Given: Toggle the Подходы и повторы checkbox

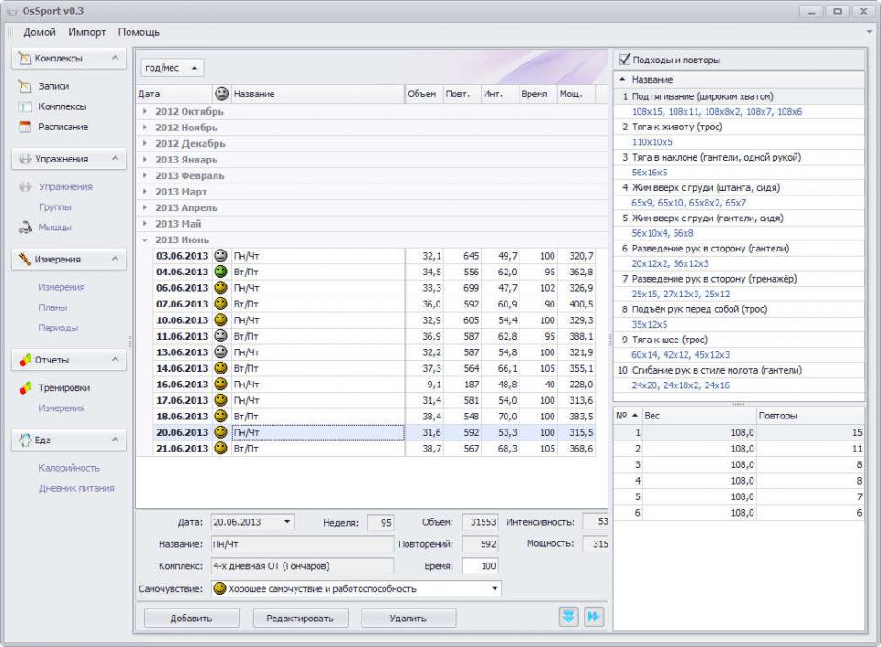Looking at the screenshot, I should click(x=625, y=60).
